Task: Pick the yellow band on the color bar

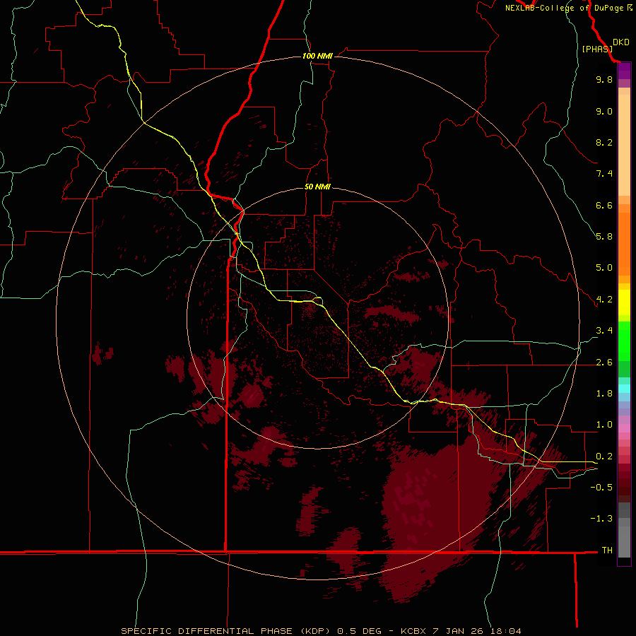Action: (x=624, y=302)
